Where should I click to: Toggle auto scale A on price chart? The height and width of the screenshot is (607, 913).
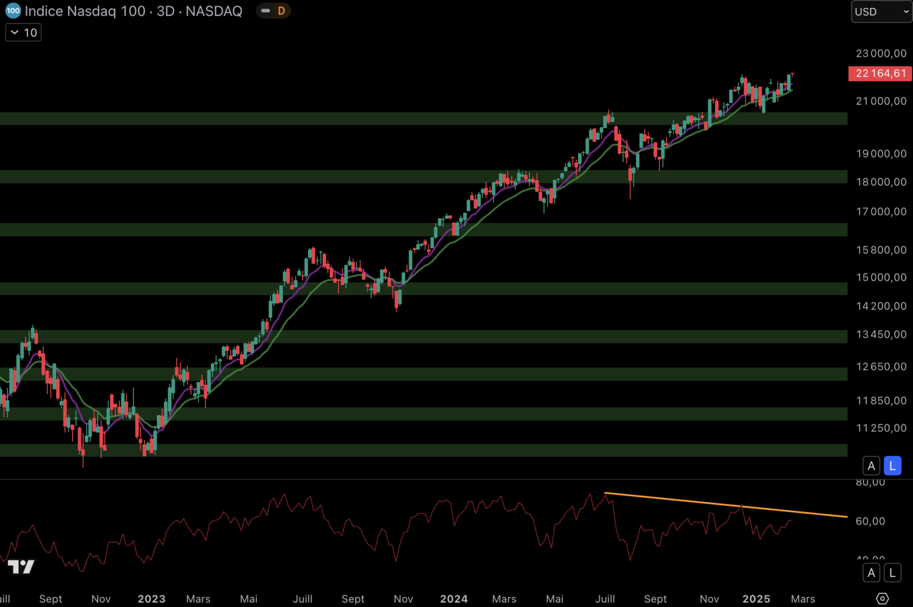(x=871, y=466)
